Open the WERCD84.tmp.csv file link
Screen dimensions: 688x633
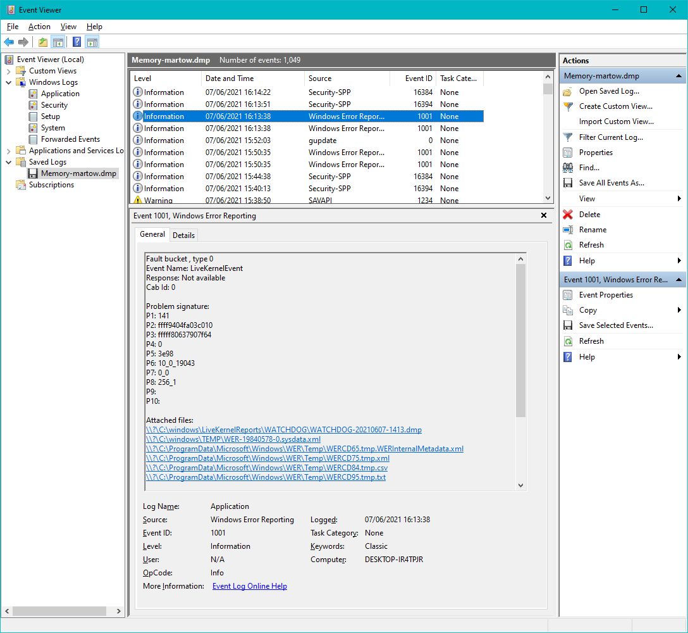[267, 468]
